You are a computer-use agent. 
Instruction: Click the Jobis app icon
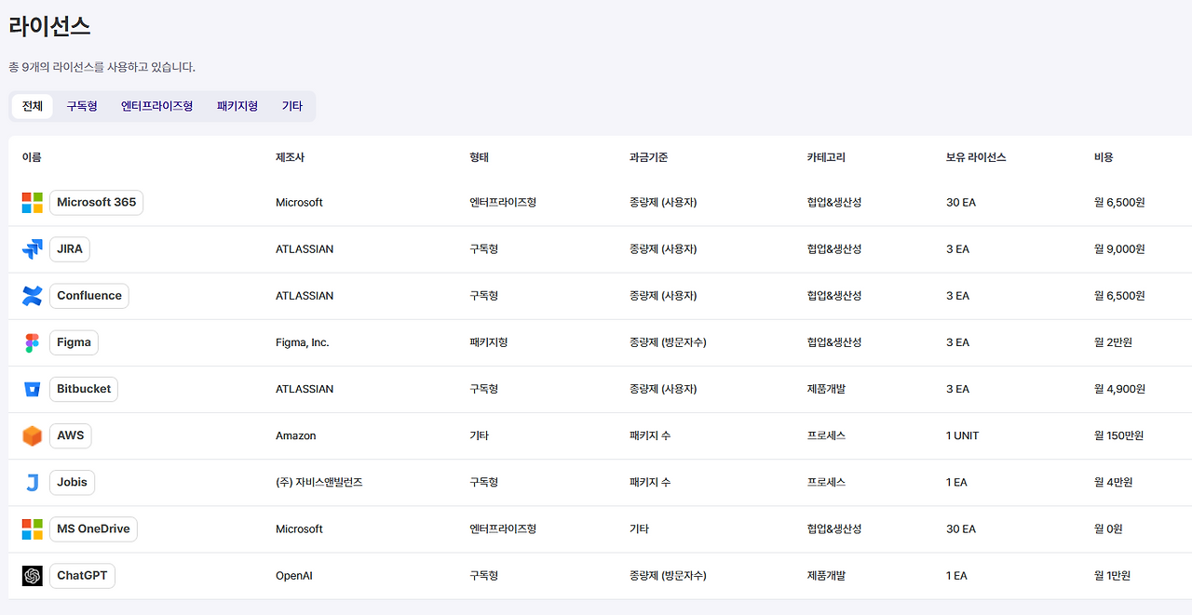[32, 481]
